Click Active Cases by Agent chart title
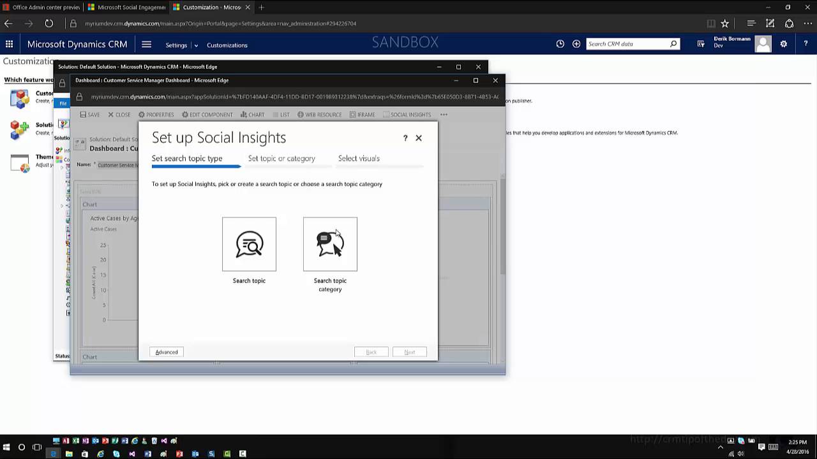The width and height of the screenshot is (817, 459). [x=114, y=218]
